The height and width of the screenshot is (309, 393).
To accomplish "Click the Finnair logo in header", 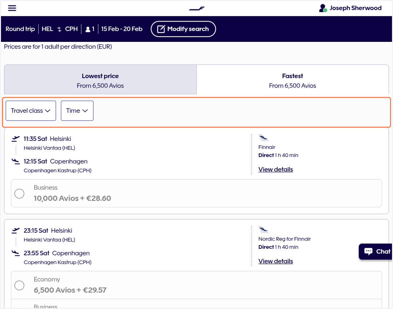I will (197, 9).
